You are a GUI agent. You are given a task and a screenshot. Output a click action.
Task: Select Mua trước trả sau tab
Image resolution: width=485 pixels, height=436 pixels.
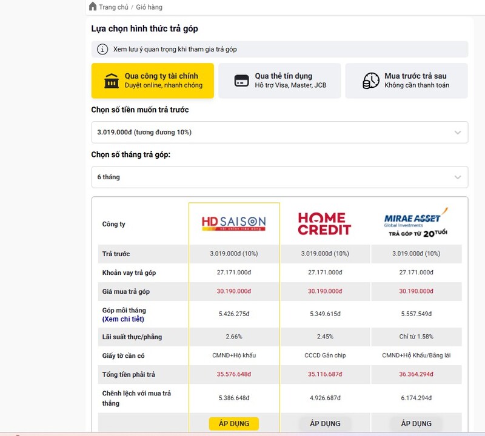click(x=406, y=81)
